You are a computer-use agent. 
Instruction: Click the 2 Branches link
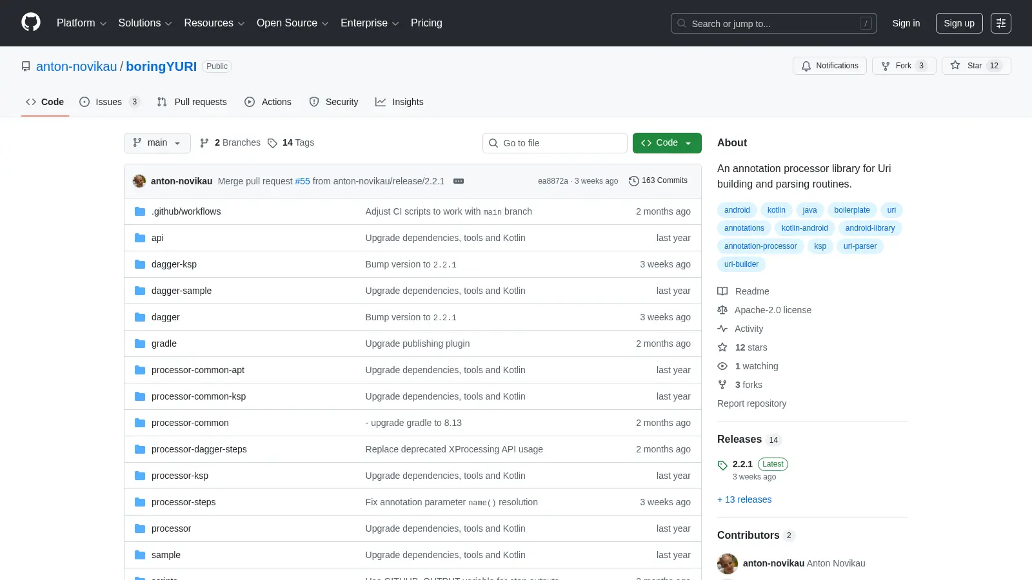click(x=230, y=142)
